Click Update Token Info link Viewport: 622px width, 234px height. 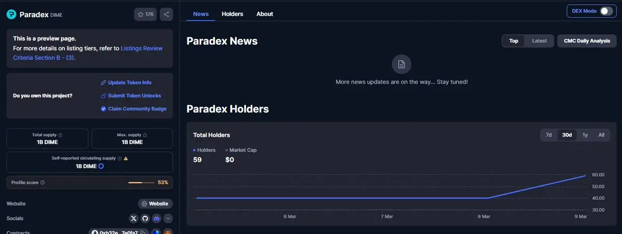pos(126,82)
